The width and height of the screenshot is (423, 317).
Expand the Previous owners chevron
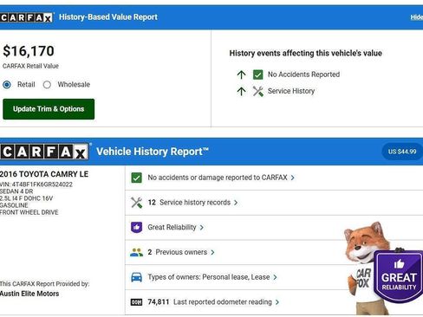click(x=212, y=252)
